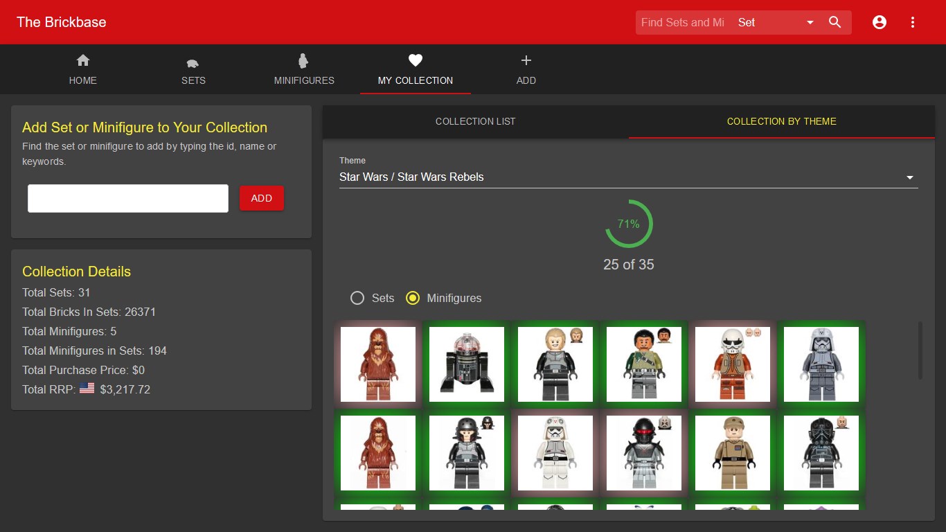Screen dimensions: 946x532
Task: Open the black astromech droid minifigure thumbnail
Action: point(467,364)
